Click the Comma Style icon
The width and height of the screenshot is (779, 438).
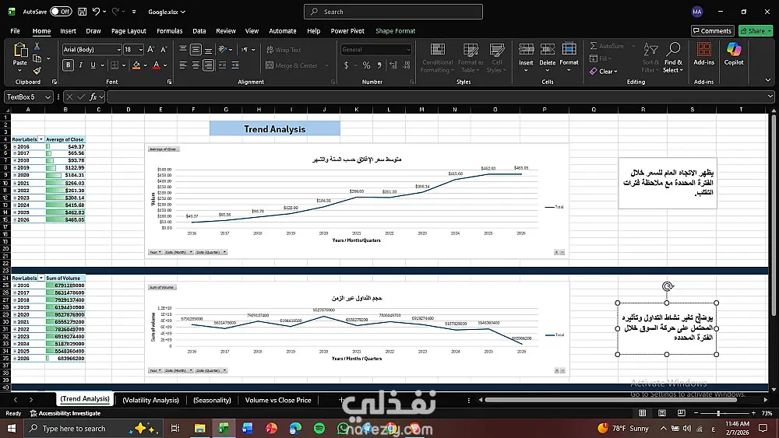tap(379, 65)
